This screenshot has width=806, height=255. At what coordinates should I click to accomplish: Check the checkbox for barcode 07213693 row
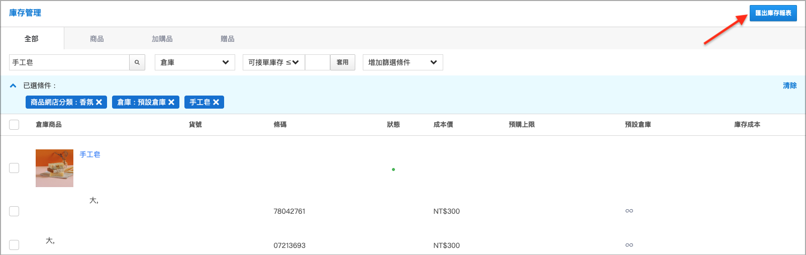[14, 245]
